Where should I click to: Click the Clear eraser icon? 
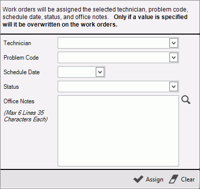[173, 179]
